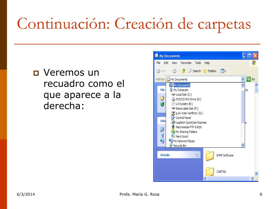Click the My Documents icon in dropdown
The height and width of the screenshot is (209, 279).
click(171, 85)
